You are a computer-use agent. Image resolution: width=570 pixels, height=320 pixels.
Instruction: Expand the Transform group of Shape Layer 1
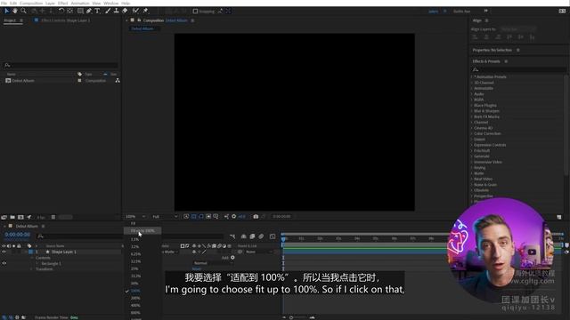click(32, 269)
